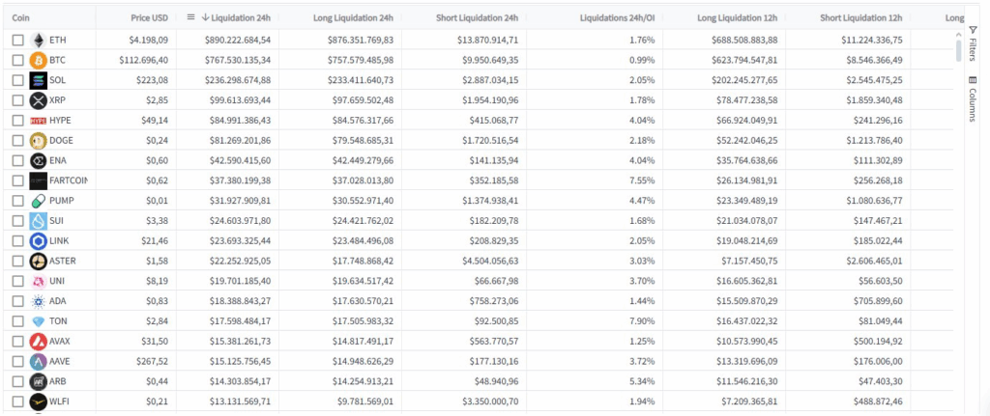The width and height of the screenshot is (990, 416).
Task: Sort by Price USD column header
Action: click(150, 17)
